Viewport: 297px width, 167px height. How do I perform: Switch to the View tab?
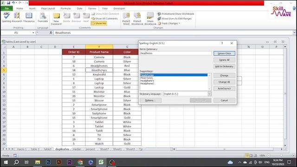105,8
